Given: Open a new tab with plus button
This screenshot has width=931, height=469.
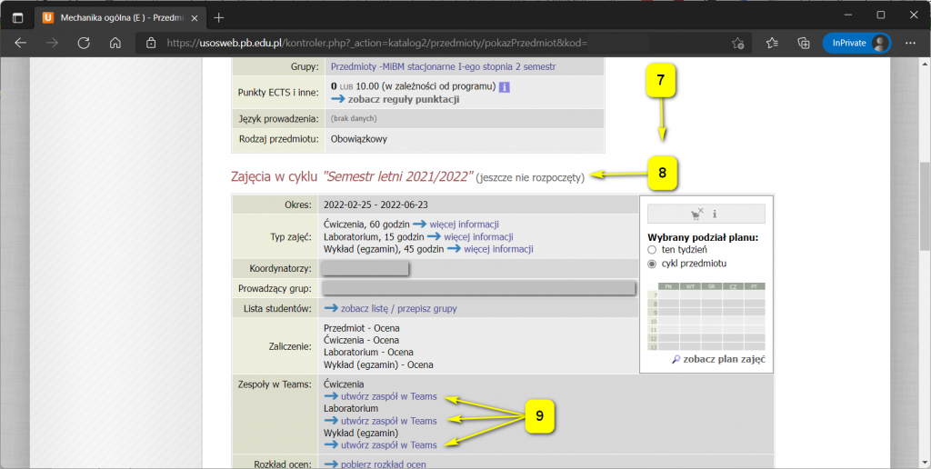Looking at the screenshot, I should [x=218, y=18].
